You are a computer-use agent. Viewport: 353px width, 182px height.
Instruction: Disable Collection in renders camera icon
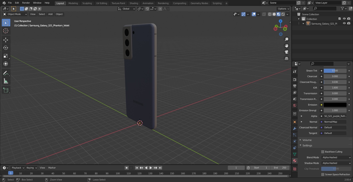click(x=349, y=19)
